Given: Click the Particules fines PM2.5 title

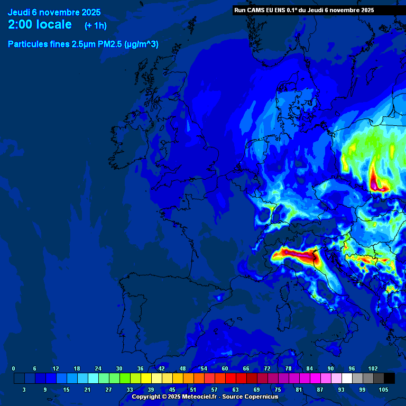Looking at the screenshot, I should tap(83, 44).
